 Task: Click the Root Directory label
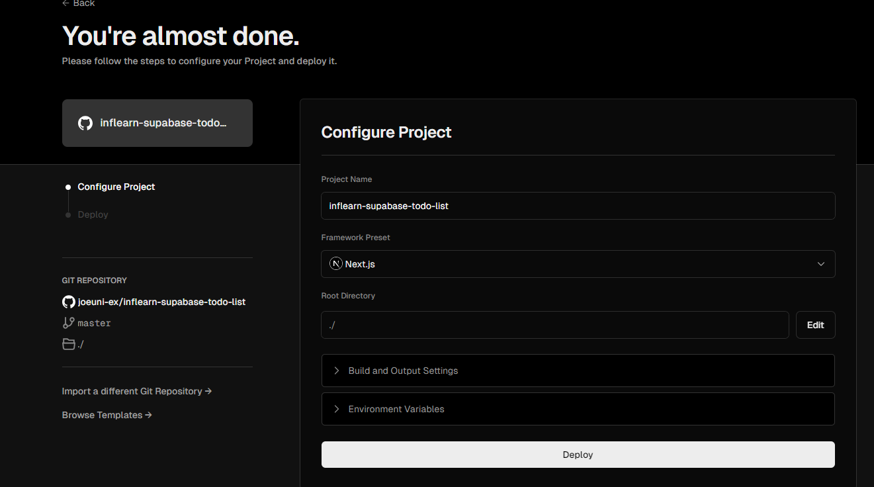(x=348, y=296)
